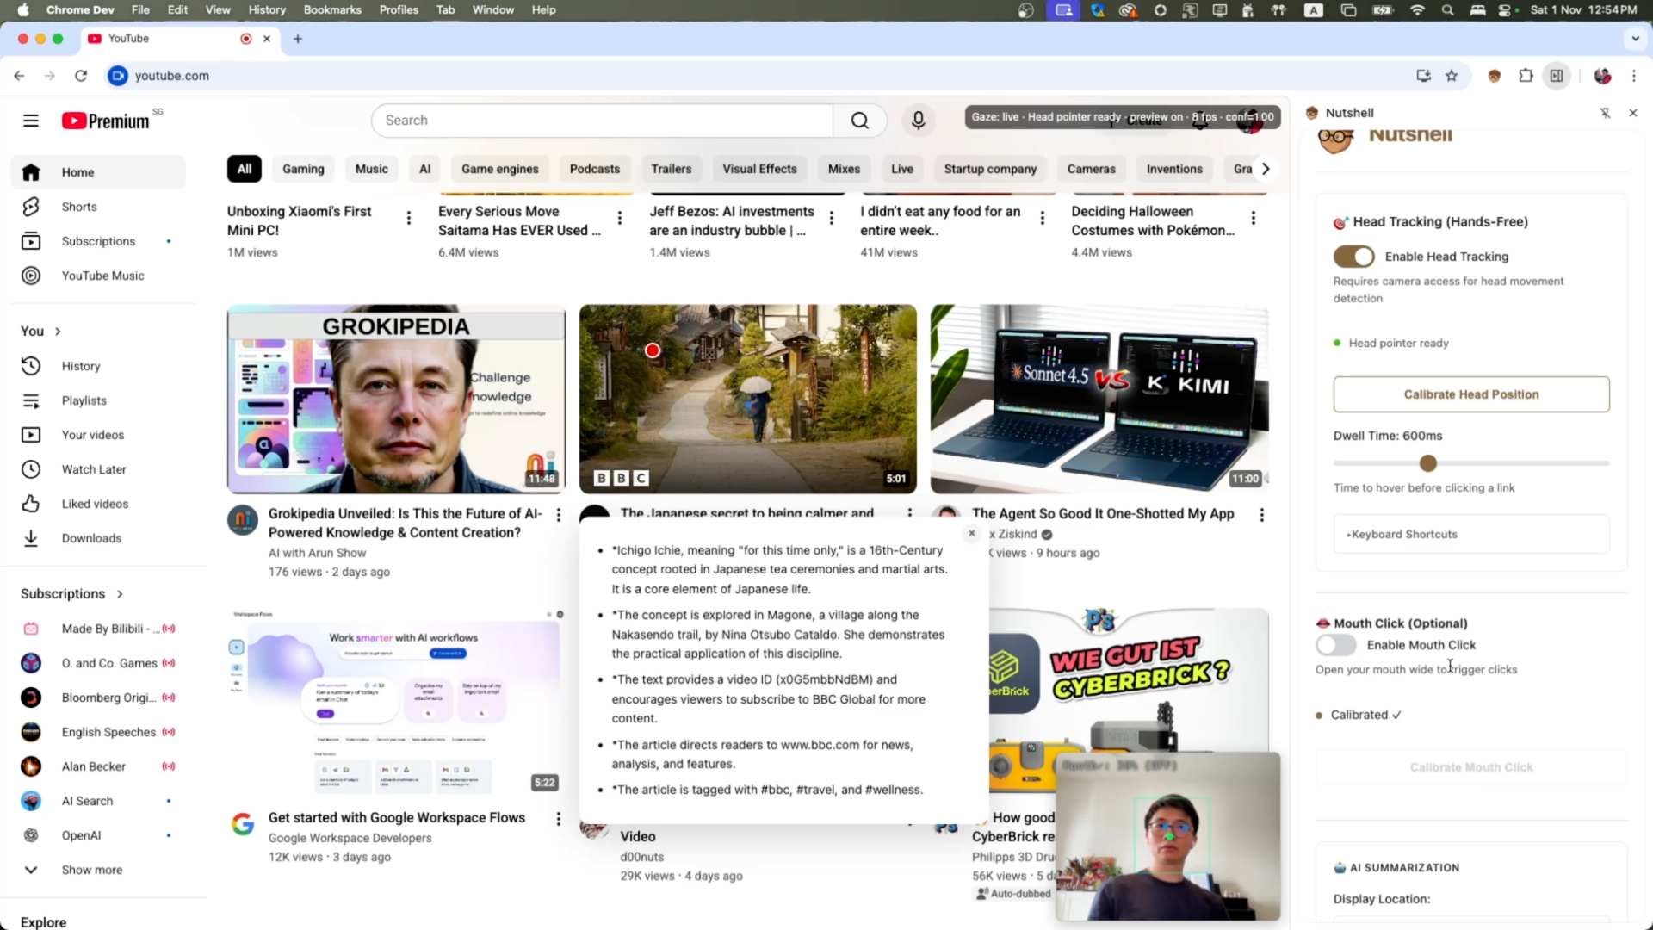Open Liked videos in sidebar
Screen dimensions: 1653x930
(95, 504)
